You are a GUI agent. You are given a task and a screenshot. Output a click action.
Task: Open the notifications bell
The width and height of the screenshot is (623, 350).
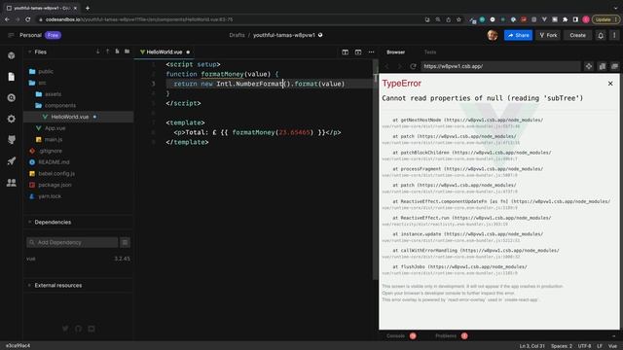601,35
